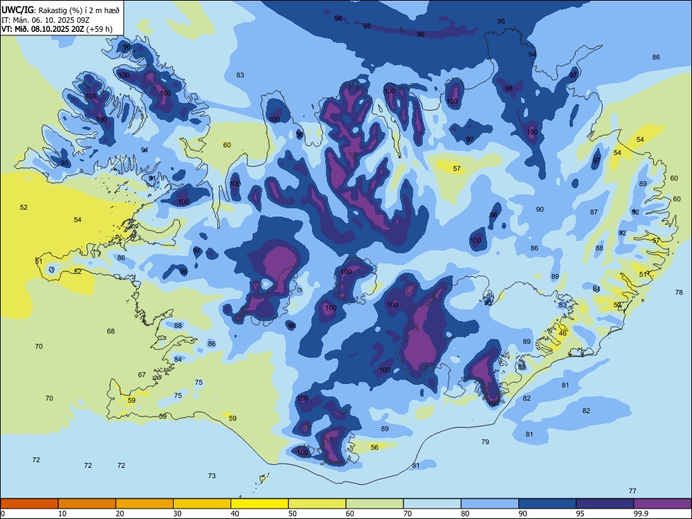Screen dimensions: 692x519
Task: Click the legend tick label 40
Action: pyautogui.click(x=235, y=513)
